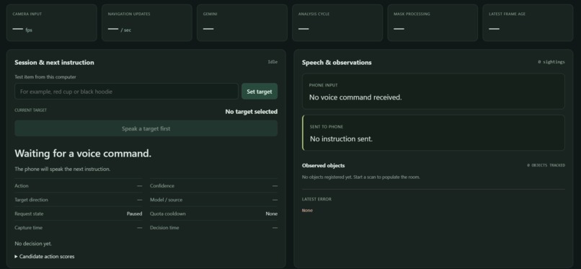Click the No decision yet text
This screenshot has height=269, width=581.
33,244
